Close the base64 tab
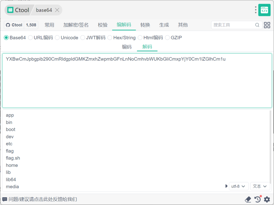The height and width of the screenshot is (205, 274). (x=57, y=10)
